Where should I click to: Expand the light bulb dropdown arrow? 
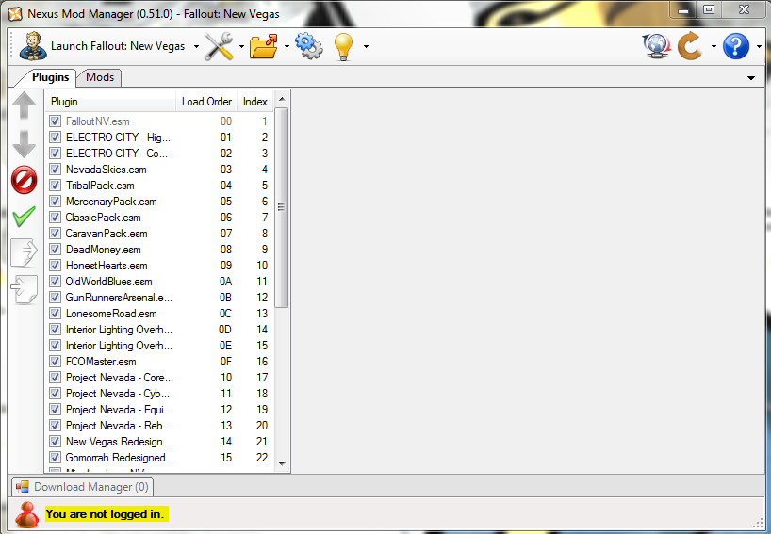pos(366,47)
